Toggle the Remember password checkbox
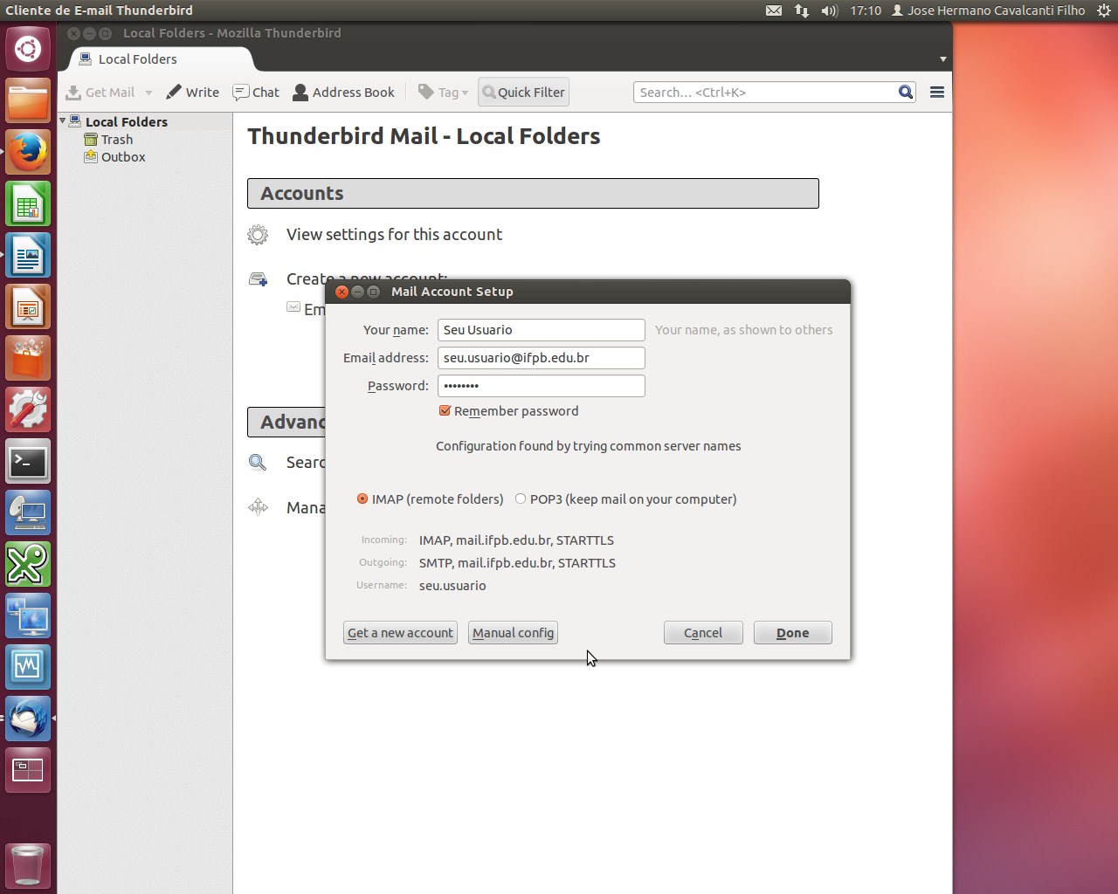1118x894 pixels. [x=445, y=410]
